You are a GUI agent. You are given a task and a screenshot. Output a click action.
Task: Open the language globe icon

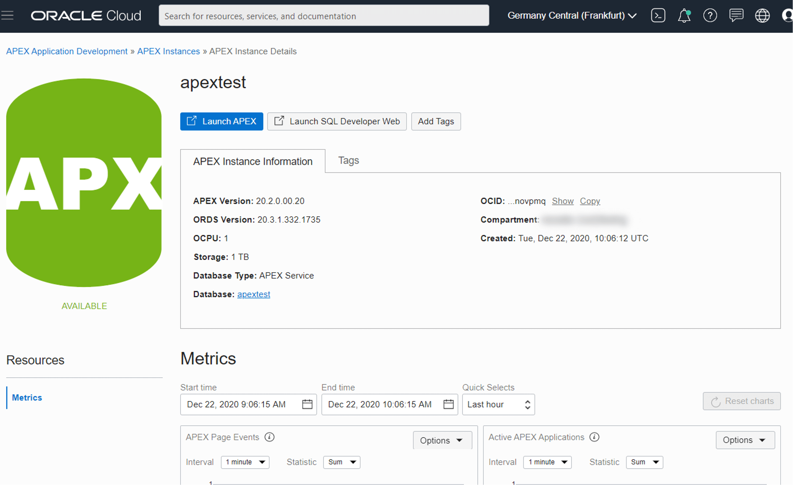pos(762,16)
